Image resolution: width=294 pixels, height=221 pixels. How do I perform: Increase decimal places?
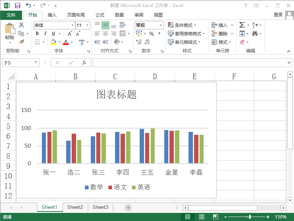pos(139,42)
